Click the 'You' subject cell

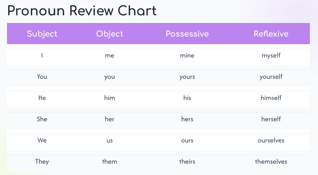(x=42, y=77)
